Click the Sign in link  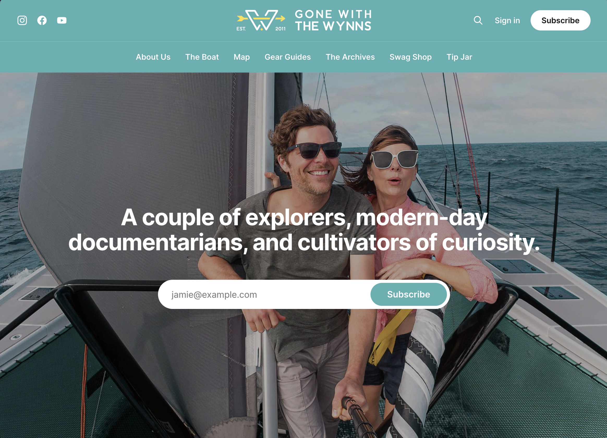507,20
